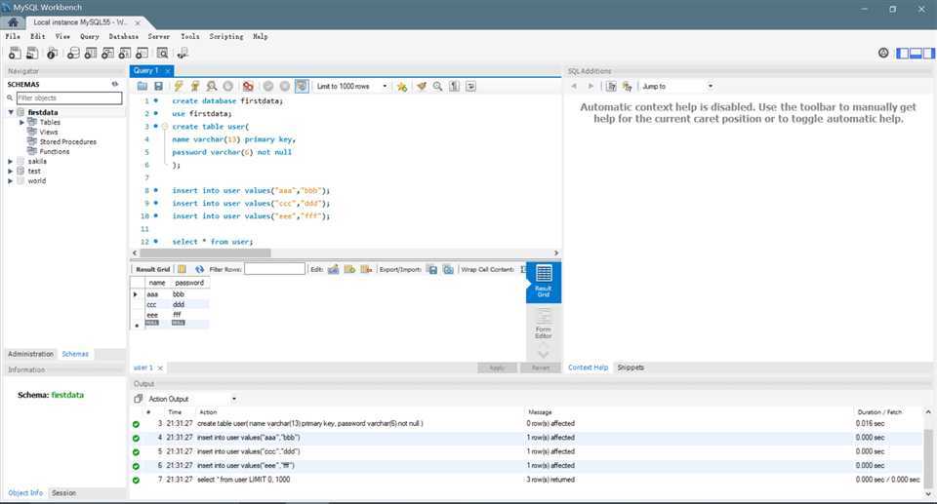The width and height of the screenshot is (937, 504).
Task: Click import records from file icon
Action: point(448,269)
